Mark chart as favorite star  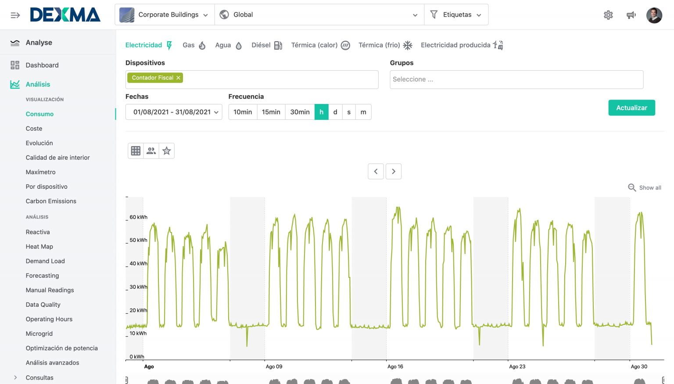[x=167, y=151]
